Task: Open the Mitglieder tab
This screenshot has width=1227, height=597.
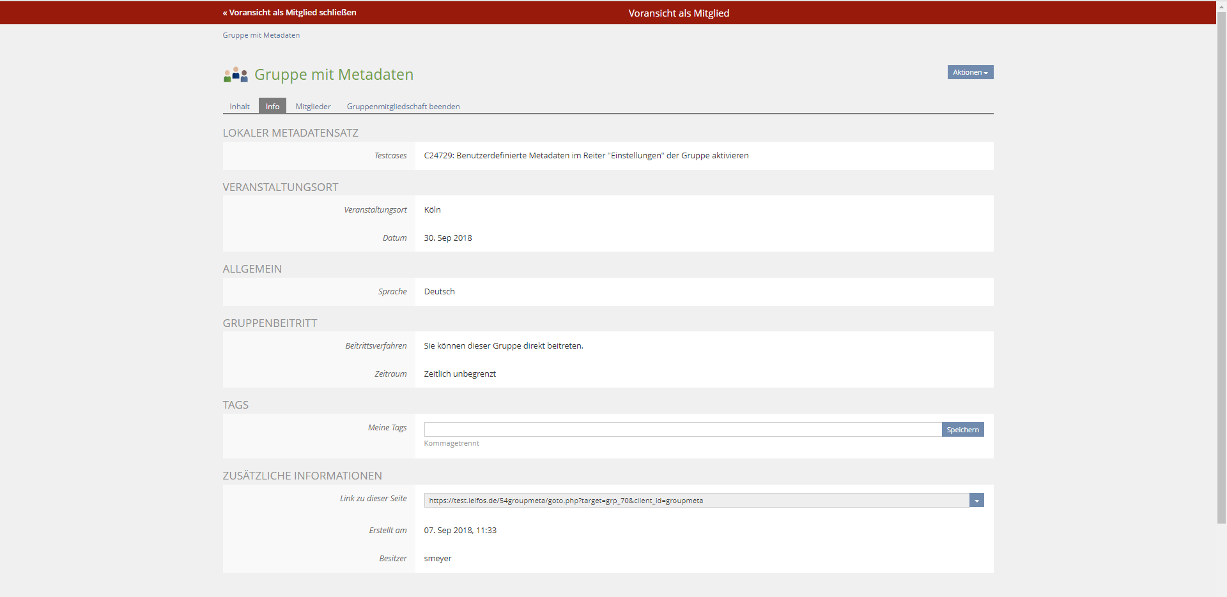Action: coord(313,107)
